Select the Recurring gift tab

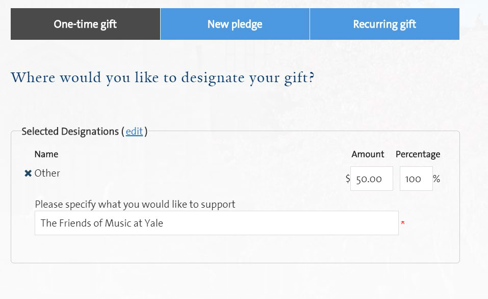tap(384, 24)
